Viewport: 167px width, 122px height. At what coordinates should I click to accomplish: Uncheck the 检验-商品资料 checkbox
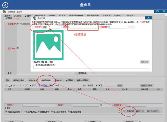[6, 112]
